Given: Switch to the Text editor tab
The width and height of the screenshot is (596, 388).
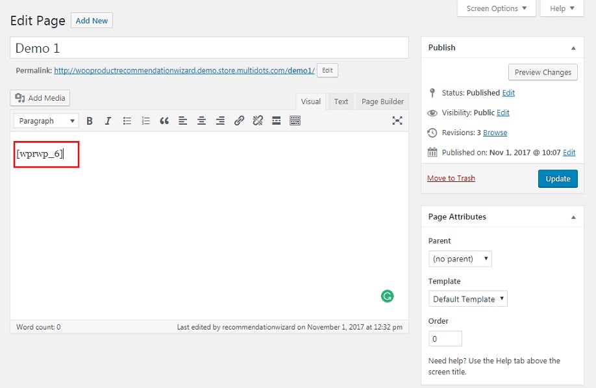Looking at the screenshot, I should point(341,101).
